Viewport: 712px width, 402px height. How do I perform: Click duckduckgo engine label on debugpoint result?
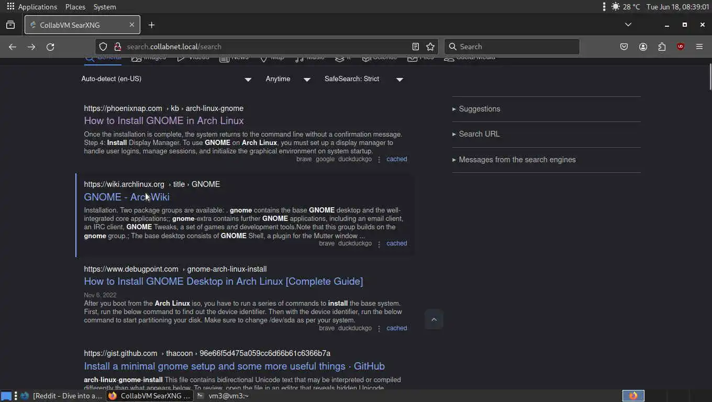(x=355, y=328)
